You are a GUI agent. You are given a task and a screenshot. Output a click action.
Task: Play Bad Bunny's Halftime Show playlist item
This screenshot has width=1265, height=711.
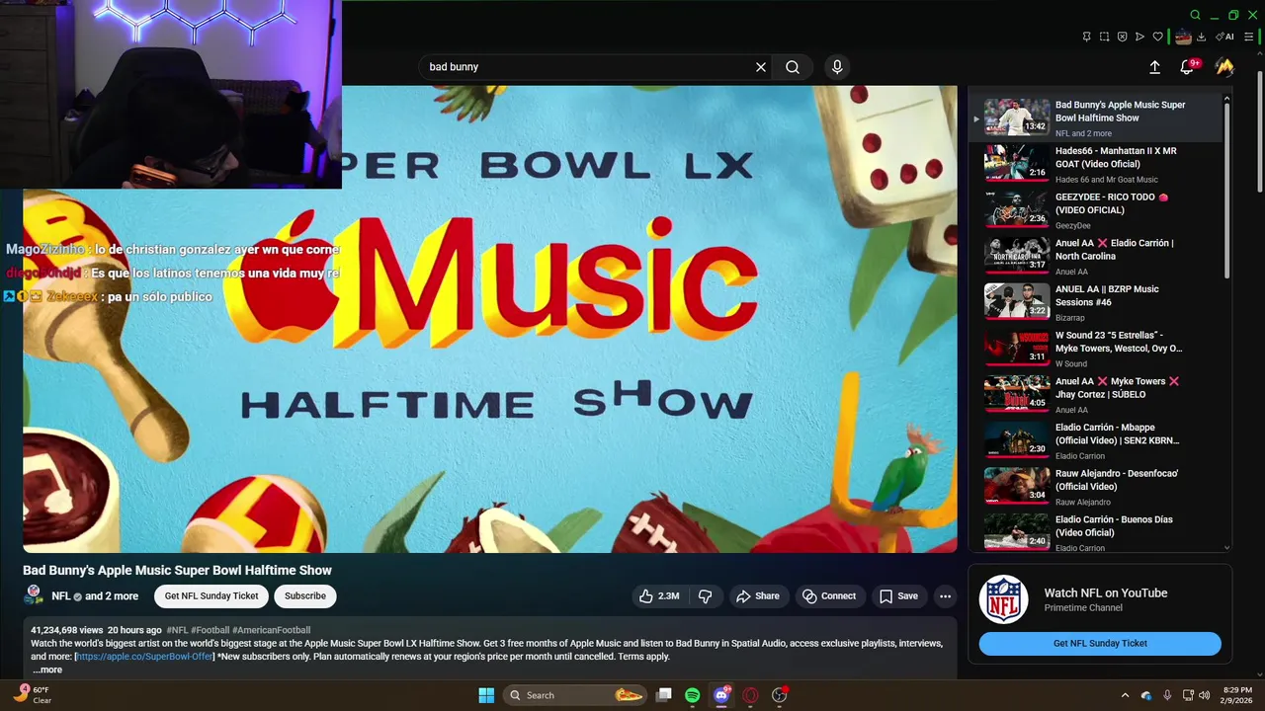1095,118
